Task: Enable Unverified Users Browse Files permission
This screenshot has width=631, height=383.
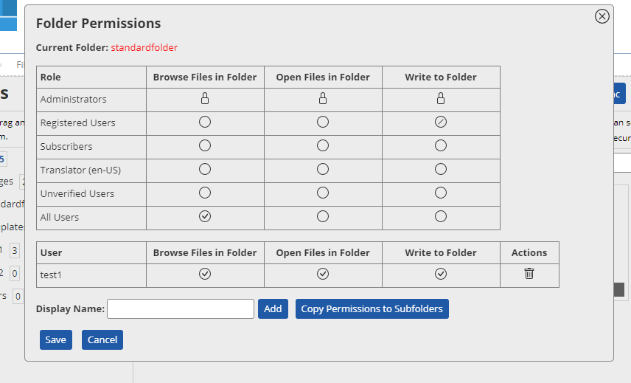Action: pos(205,193)
